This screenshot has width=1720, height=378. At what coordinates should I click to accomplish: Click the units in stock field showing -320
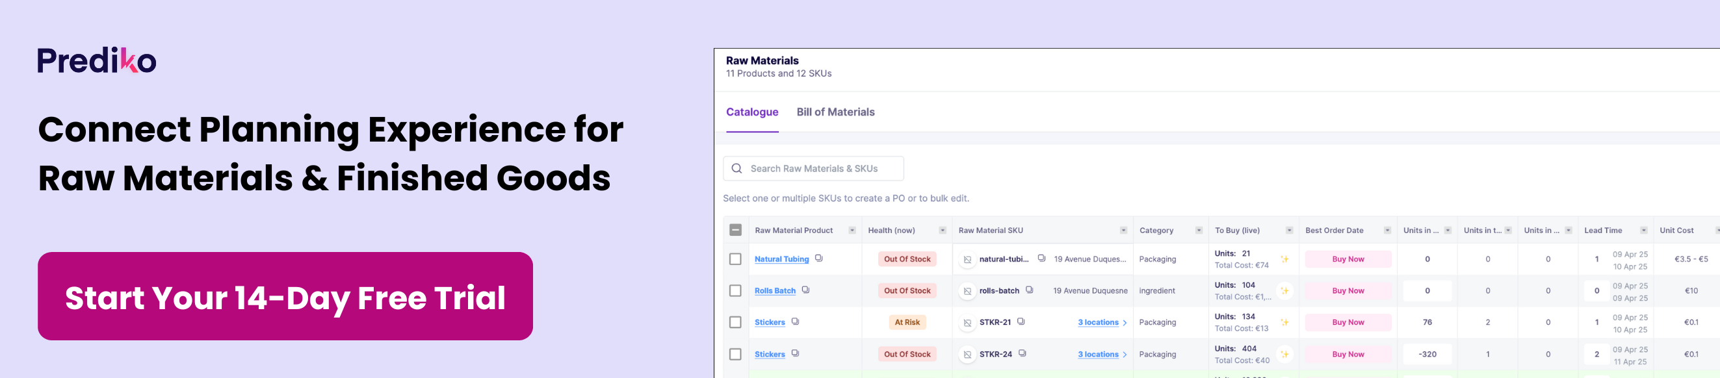(1427, 354)
